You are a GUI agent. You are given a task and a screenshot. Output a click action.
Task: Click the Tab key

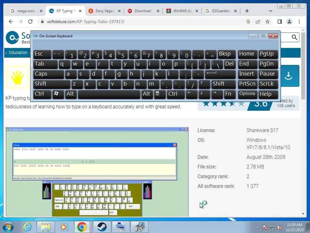pos(45,64)
